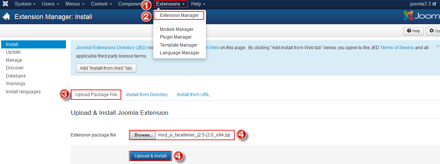This screenshot has width=440, height=164.
Task: Click Add "Install from Web" tab button
Action: tap(106, 68)
